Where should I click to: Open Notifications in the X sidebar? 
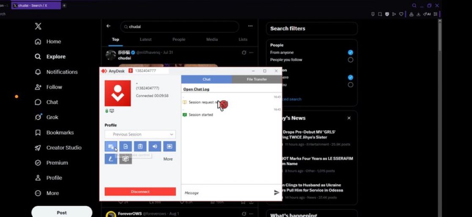click(56, 72)
